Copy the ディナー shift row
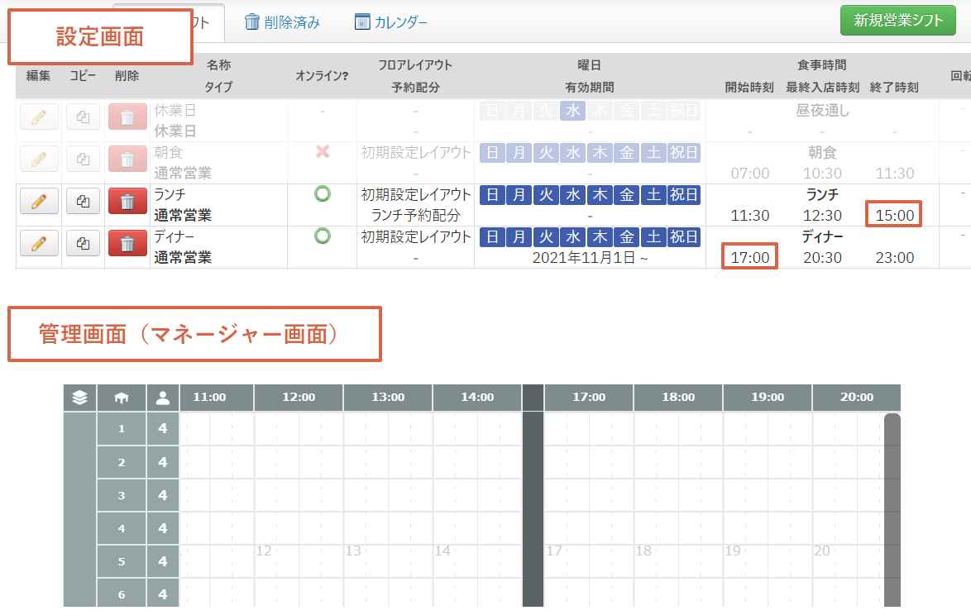This screenshot has height=615, width=971. (83, 244)
